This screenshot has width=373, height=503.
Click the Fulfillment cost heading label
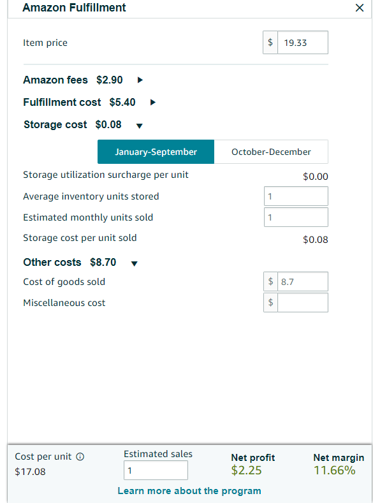point(62,103)
